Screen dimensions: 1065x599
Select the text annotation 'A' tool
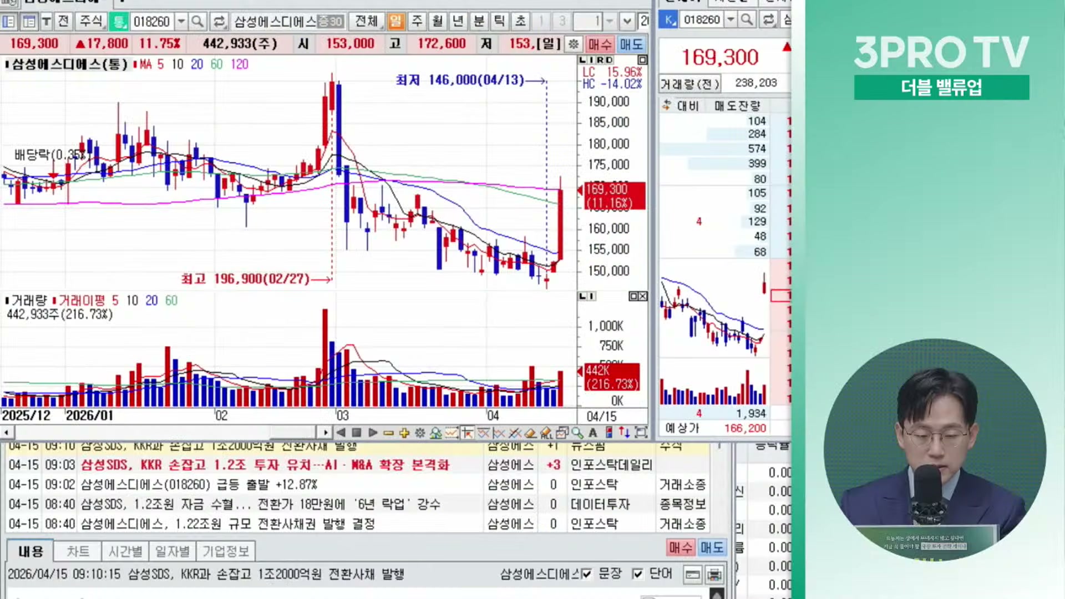coord(593,433)
